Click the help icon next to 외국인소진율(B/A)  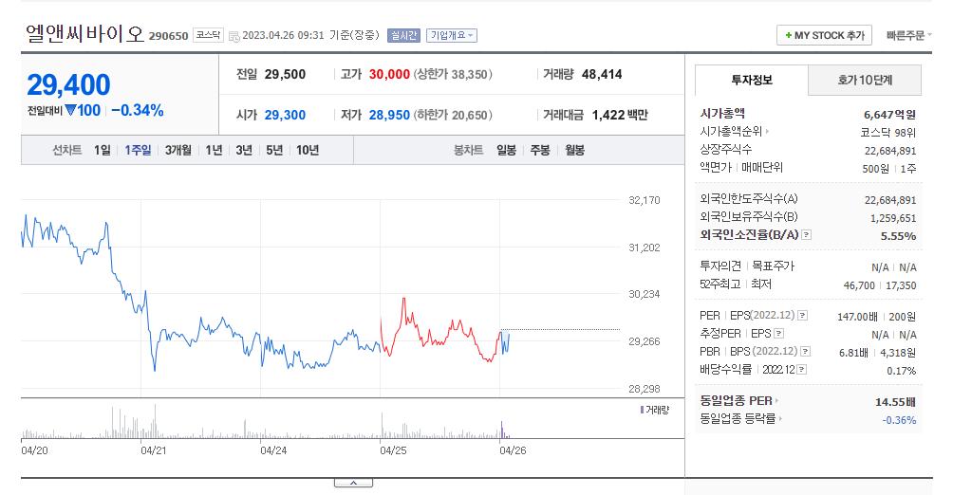(807, 234)
